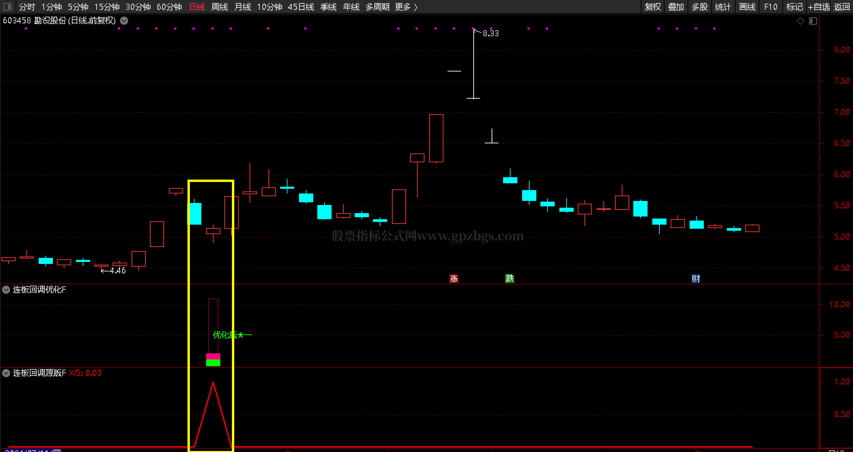Click the pink-green signal bar in 优化F panel
This screenshot has height=452, width=853.
(213, 360)
